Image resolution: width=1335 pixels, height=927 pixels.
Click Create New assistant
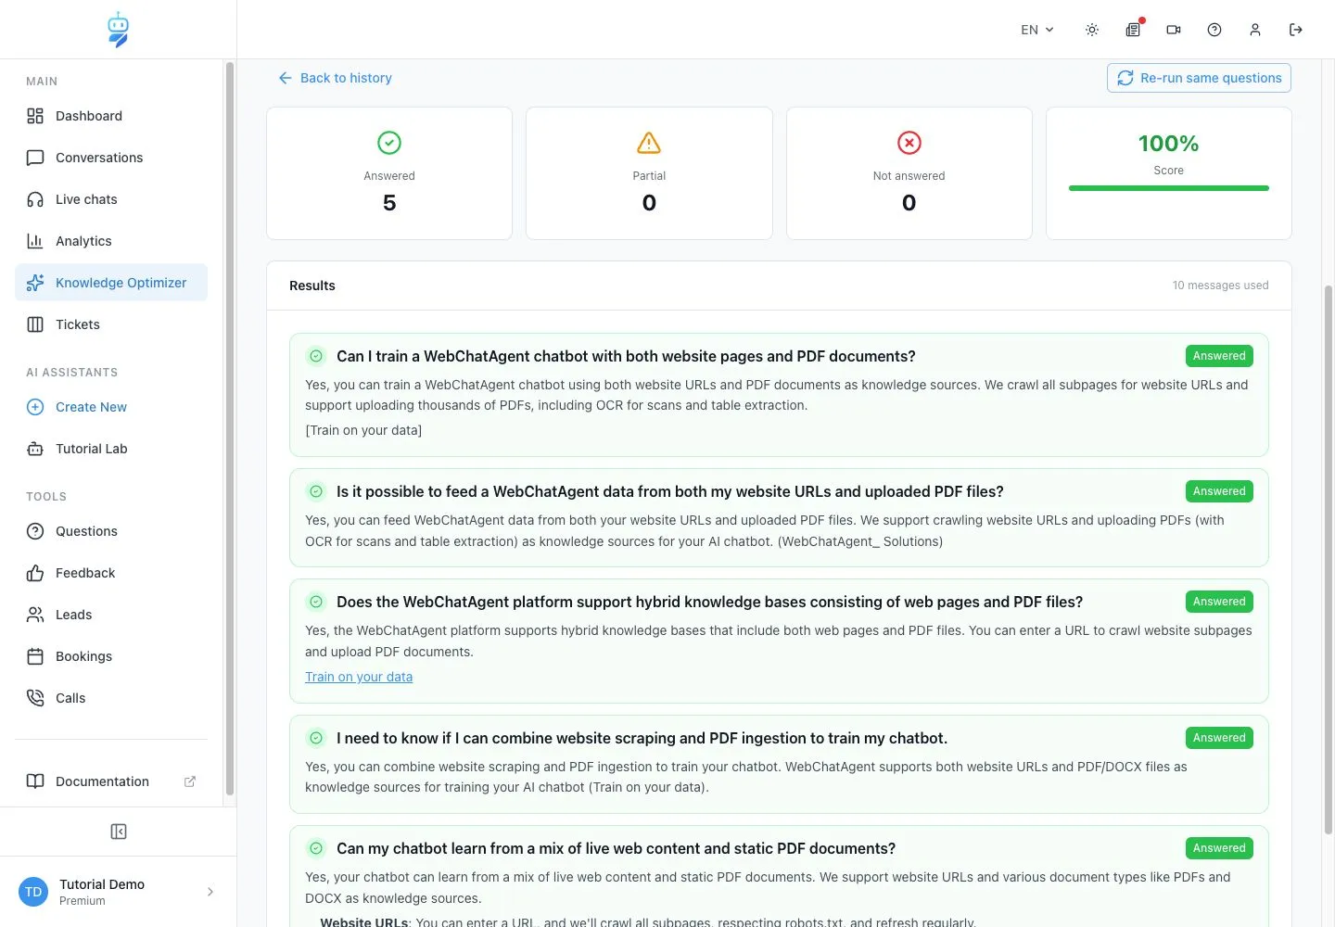(111, 407)
